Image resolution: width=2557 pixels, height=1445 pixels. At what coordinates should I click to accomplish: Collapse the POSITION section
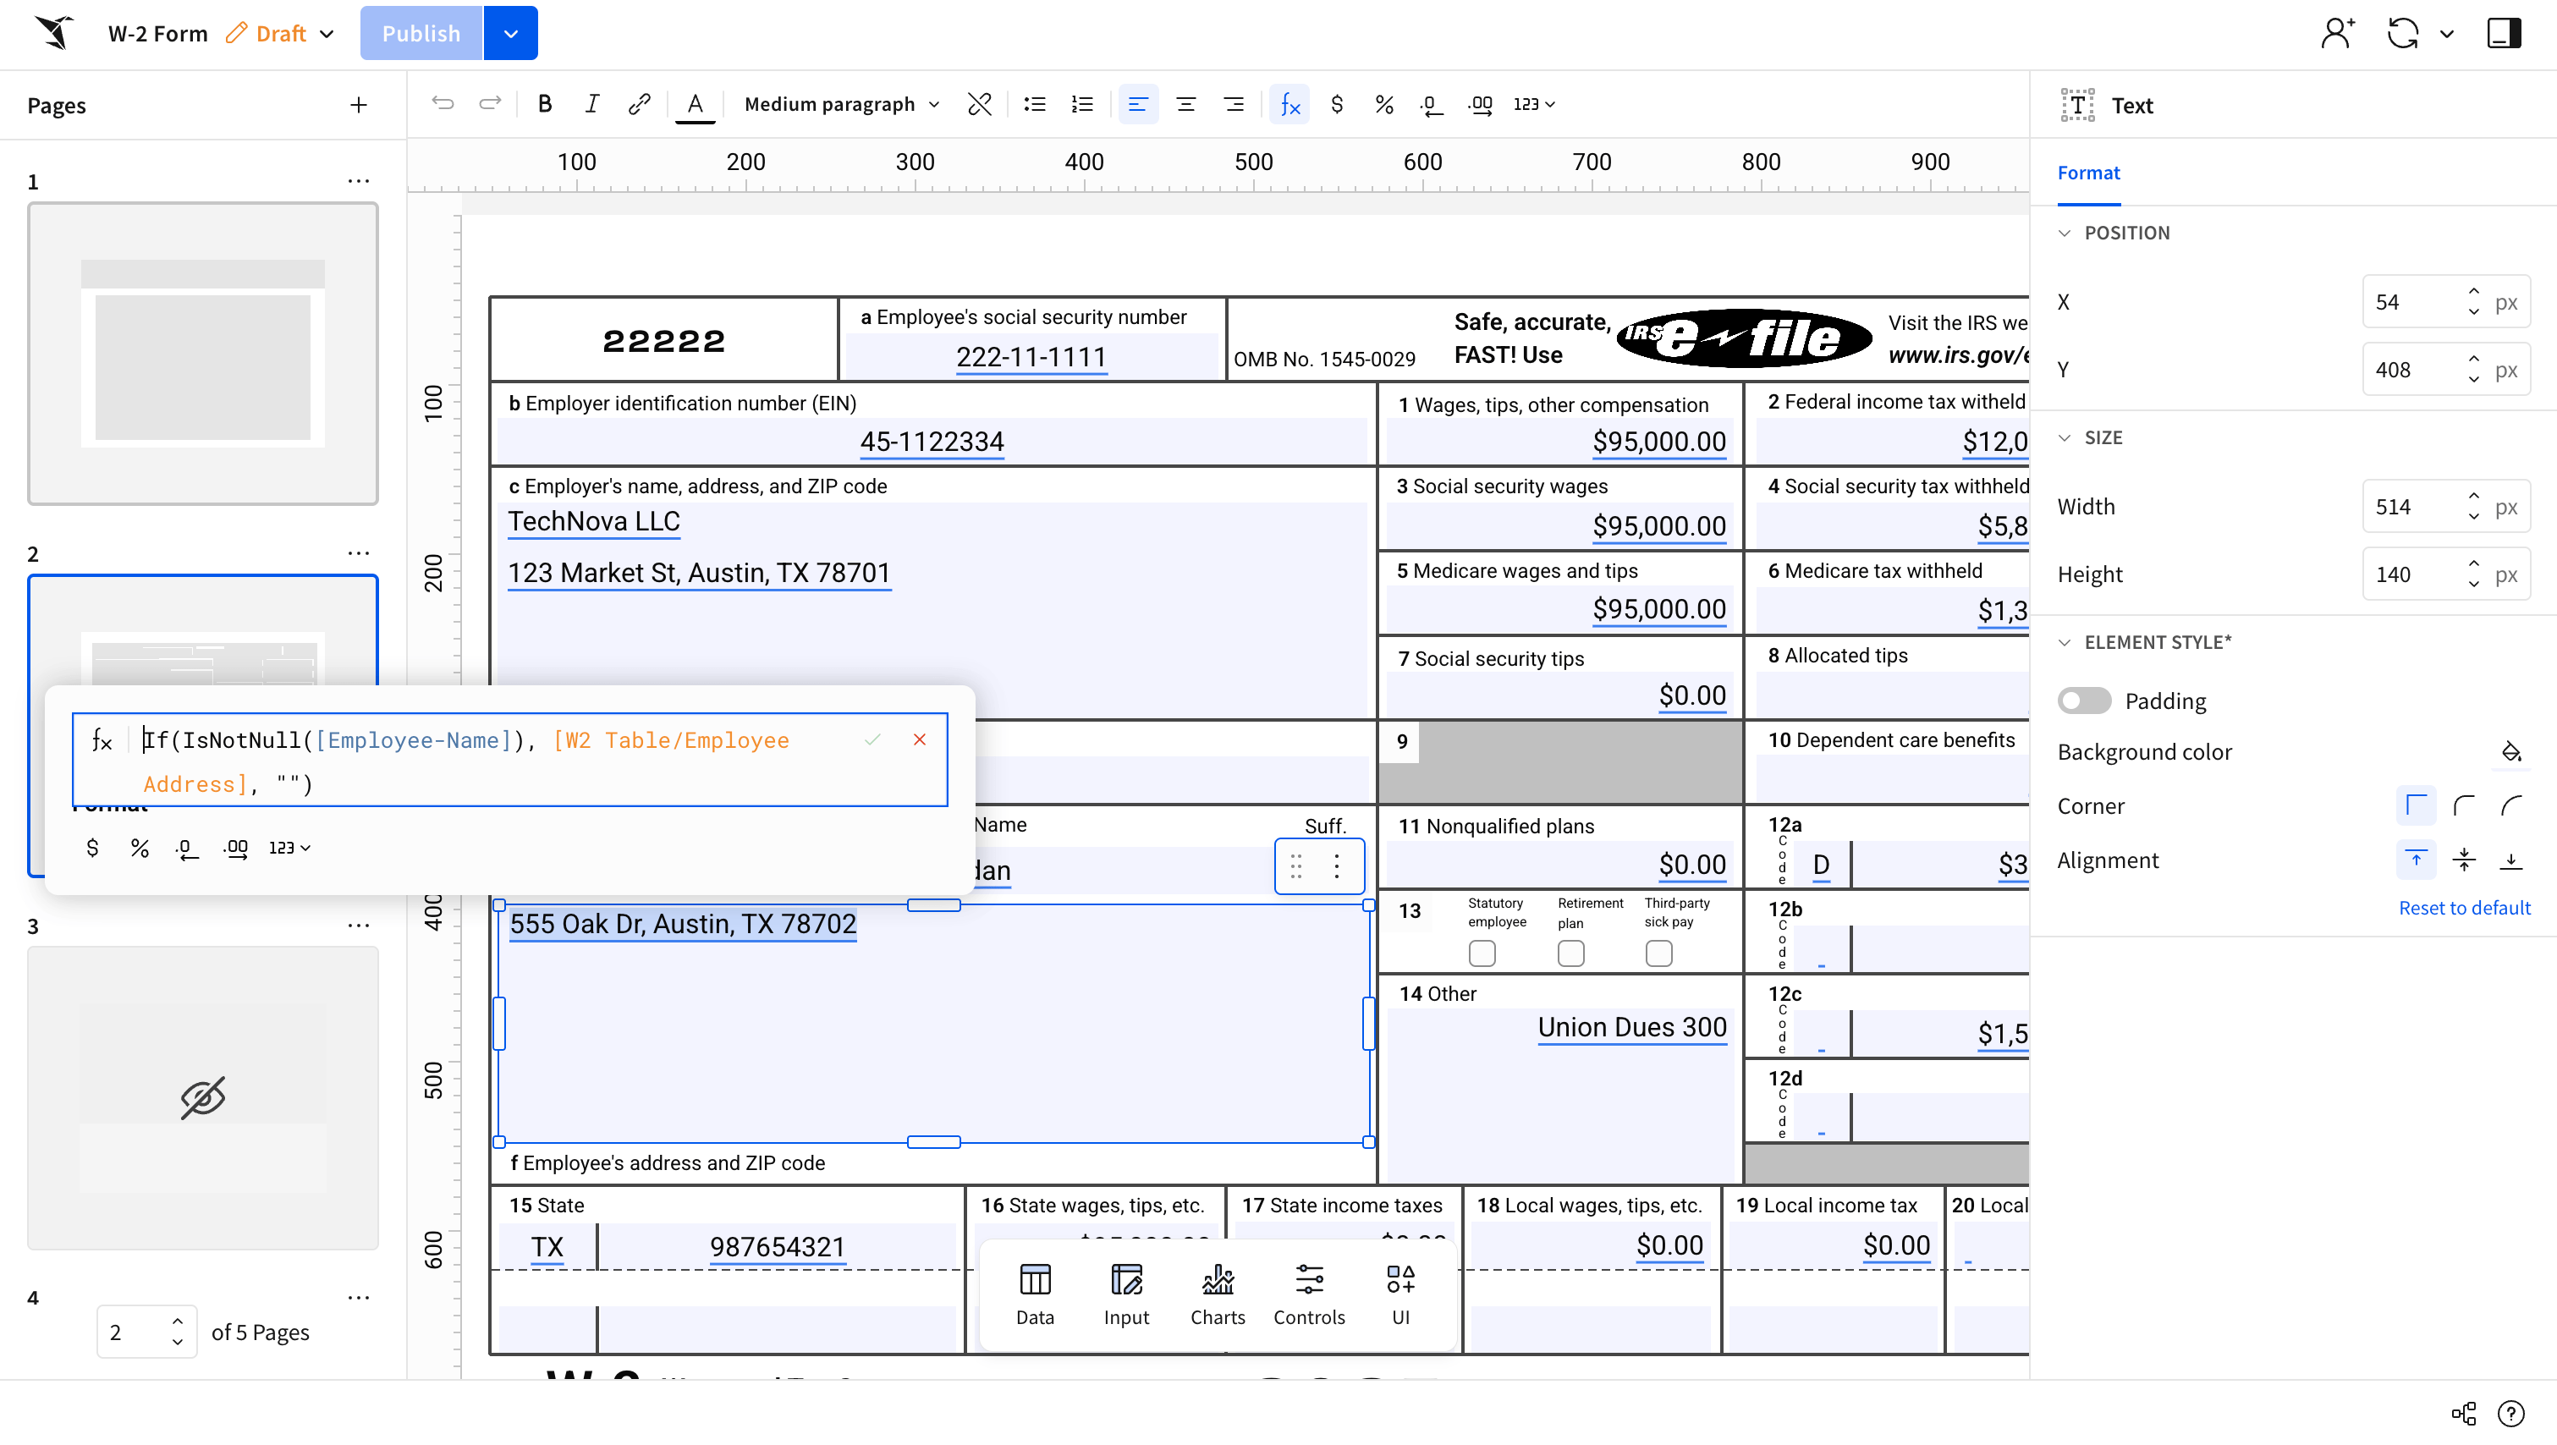[x=2065, y=232]
